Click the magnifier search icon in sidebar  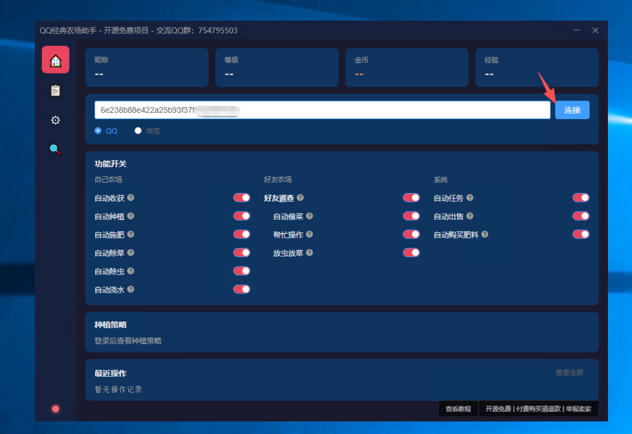coord(56,149)
